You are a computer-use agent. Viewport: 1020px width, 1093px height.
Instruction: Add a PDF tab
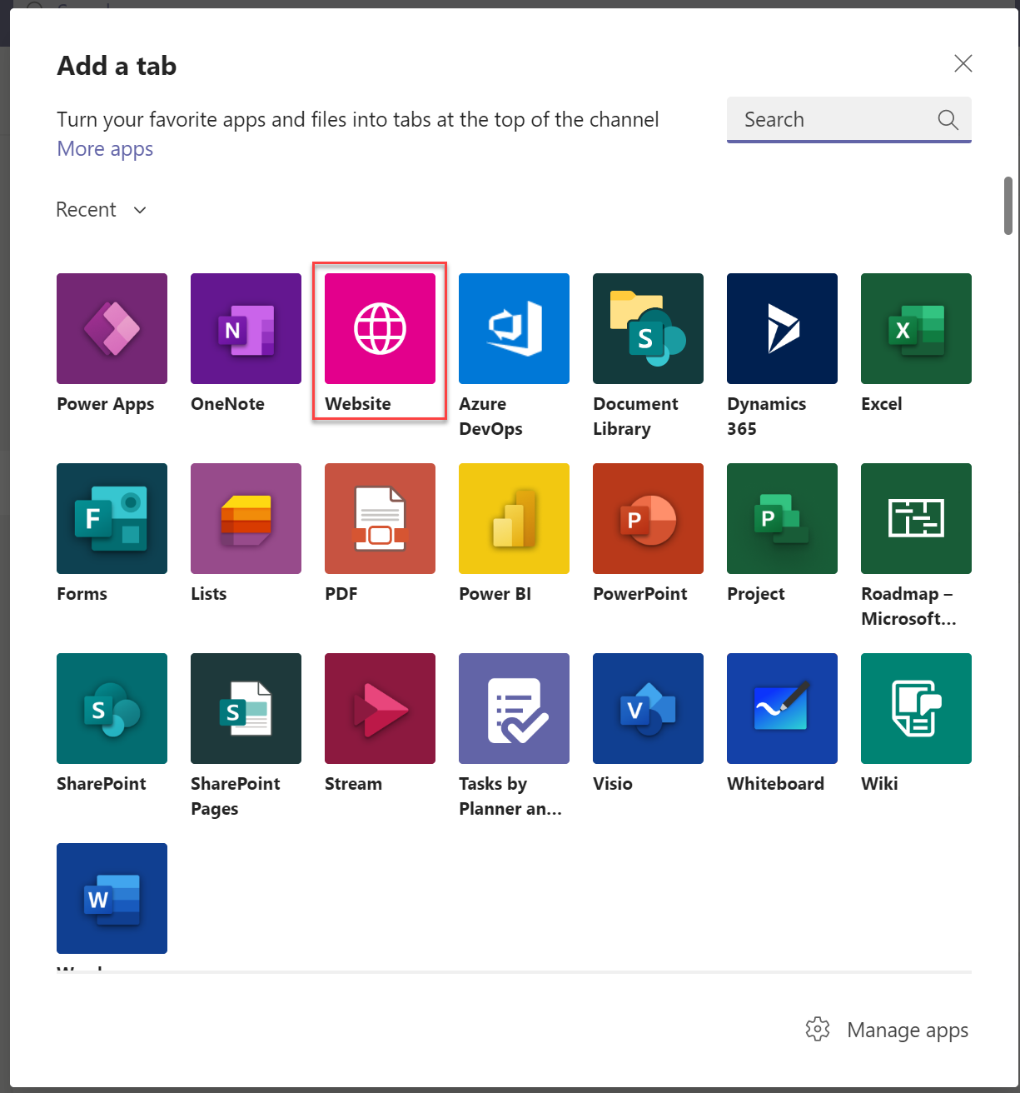(380, 519)
